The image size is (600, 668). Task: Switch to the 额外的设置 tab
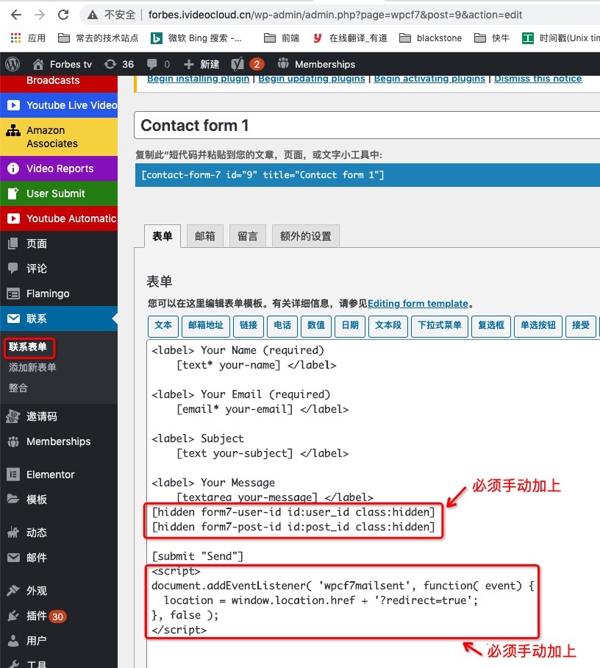click(305, 236)
